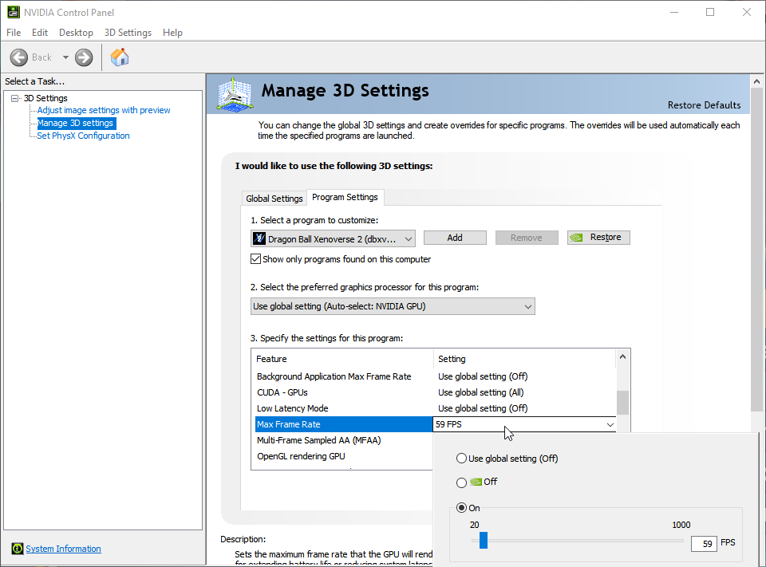The width and height of the screenshot is (766, 567).
Task: Select Multi-Frame Sampled AA (MFAA) row
Action: 344,440
